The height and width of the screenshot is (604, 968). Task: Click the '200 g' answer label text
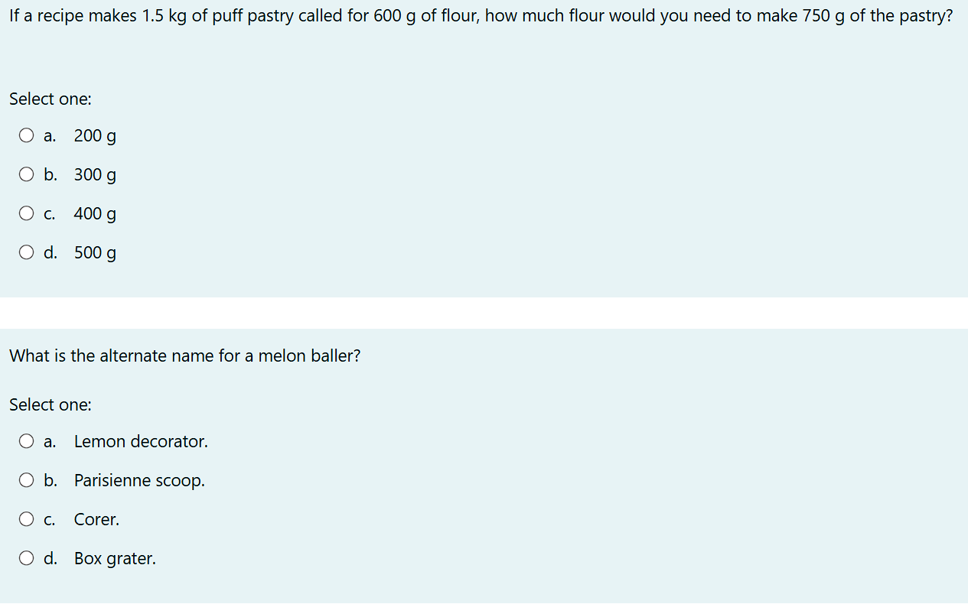95,137
